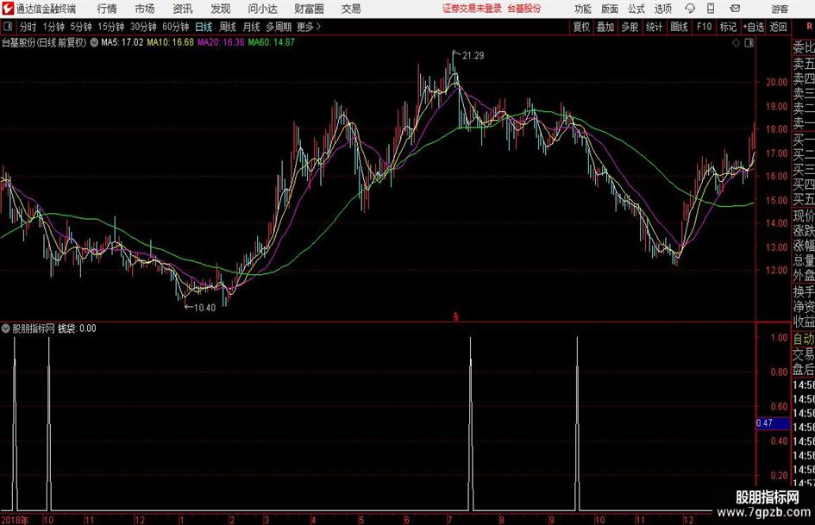Open the 版面 menu

pos(610,9)
